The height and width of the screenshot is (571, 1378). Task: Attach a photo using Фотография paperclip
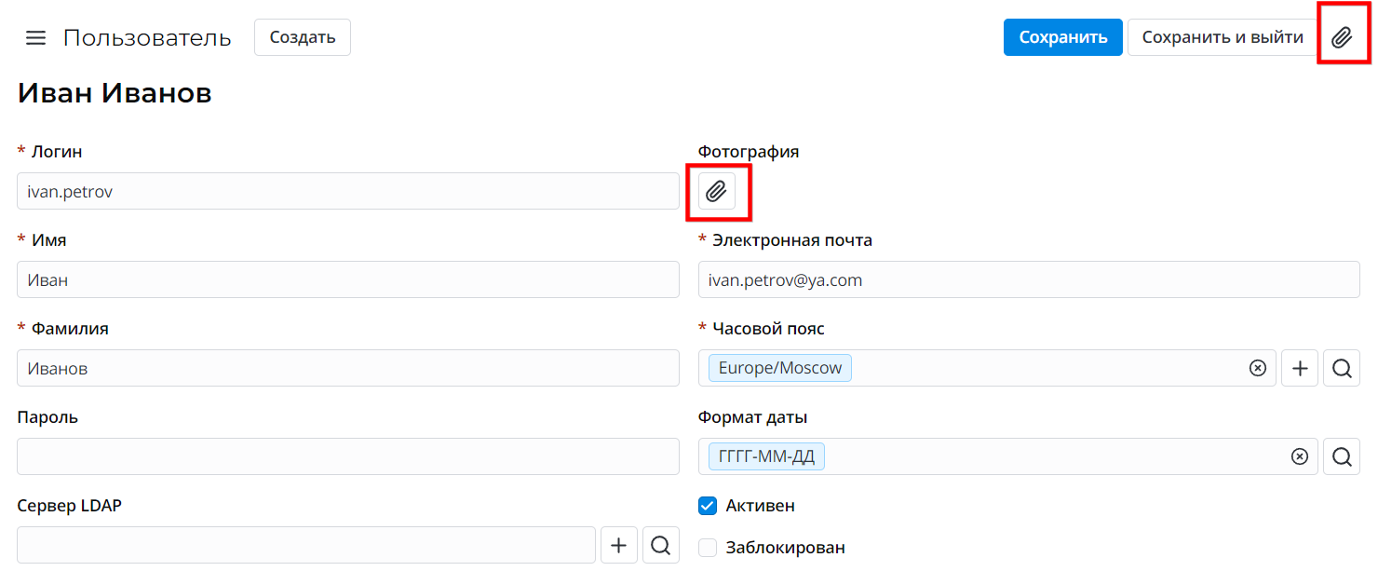pos(716,191)
